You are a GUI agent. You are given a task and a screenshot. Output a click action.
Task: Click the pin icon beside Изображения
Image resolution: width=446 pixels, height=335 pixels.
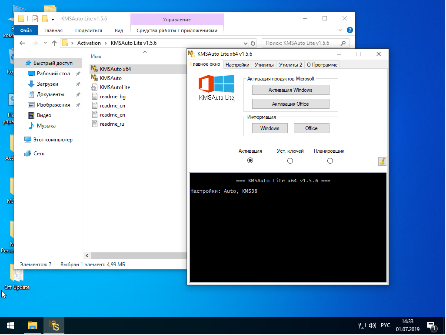tap(78, 105)
